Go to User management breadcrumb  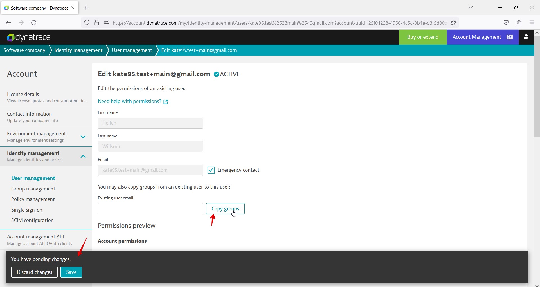132,50
